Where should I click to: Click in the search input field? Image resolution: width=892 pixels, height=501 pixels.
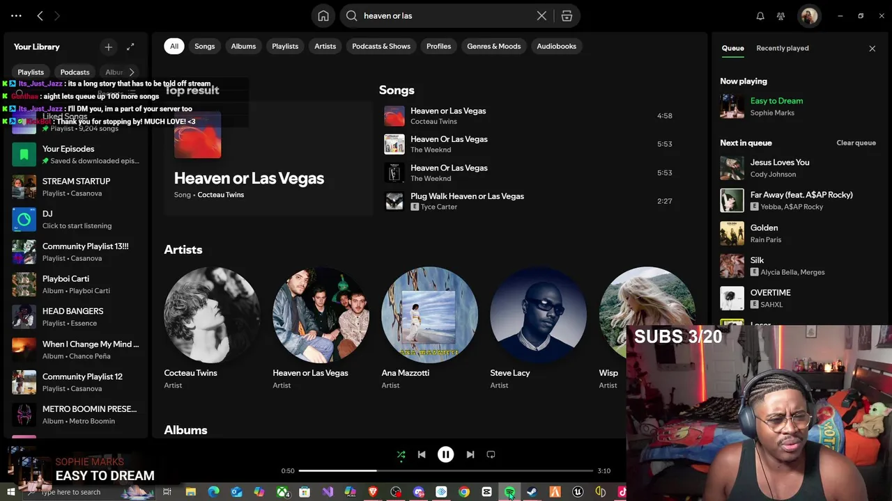446,16
